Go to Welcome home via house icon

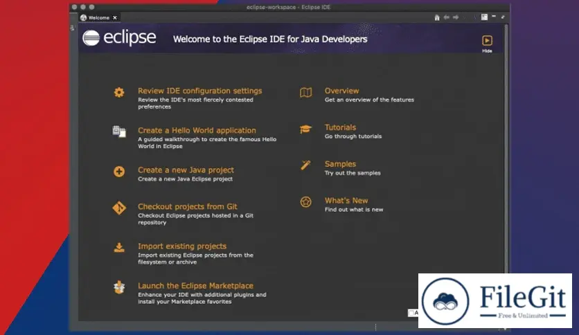[437, 17]
